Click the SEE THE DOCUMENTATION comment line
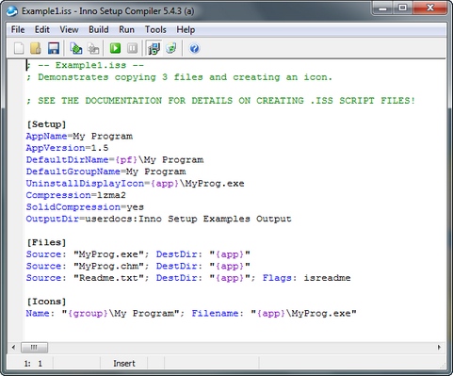The height and width of the screenshot is (376, 453). (x=220, y=101)
